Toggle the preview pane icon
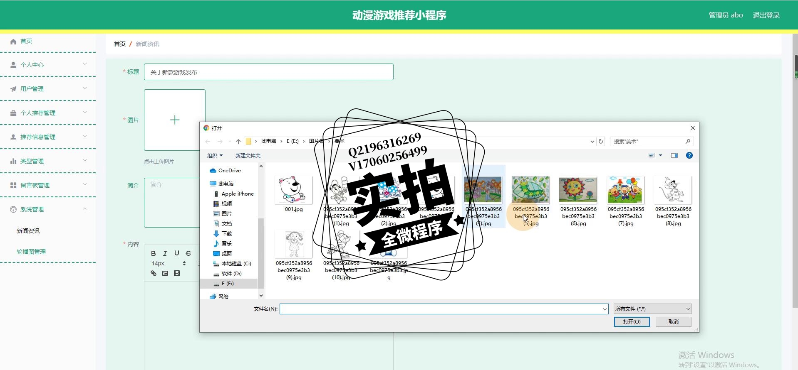Screen dimensions: 798x370 674,155
